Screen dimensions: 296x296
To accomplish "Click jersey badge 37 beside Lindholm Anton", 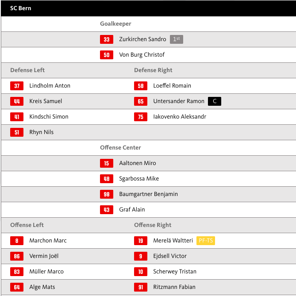I will 17,86.
